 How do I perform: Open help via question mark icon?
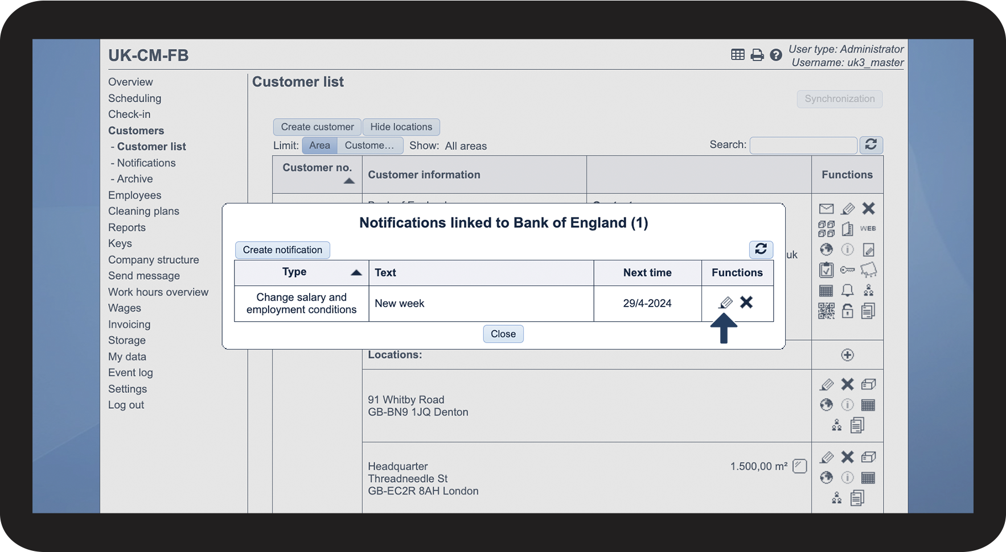coord(775,55)
